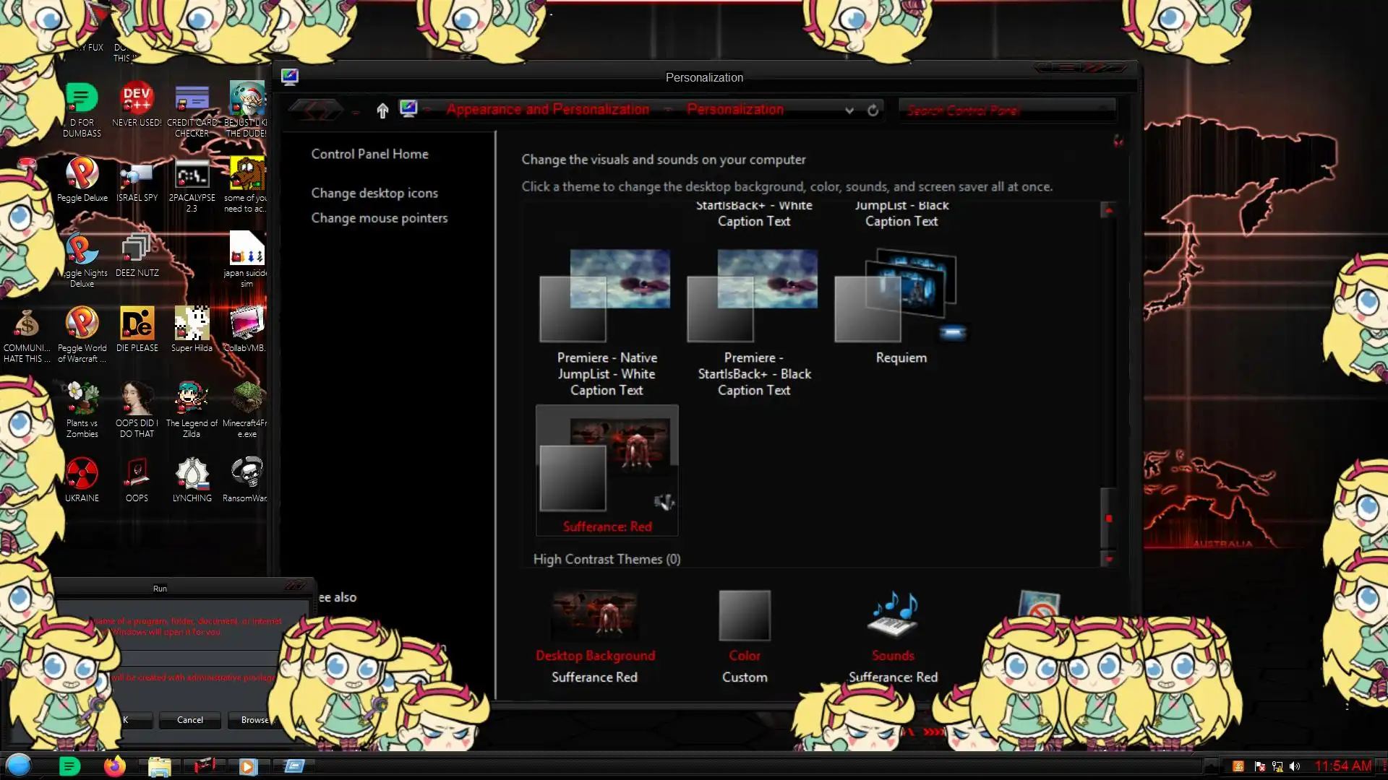Click the Java update tray icon
The image size is (1388, 780).
click(x=1238, y=766)
